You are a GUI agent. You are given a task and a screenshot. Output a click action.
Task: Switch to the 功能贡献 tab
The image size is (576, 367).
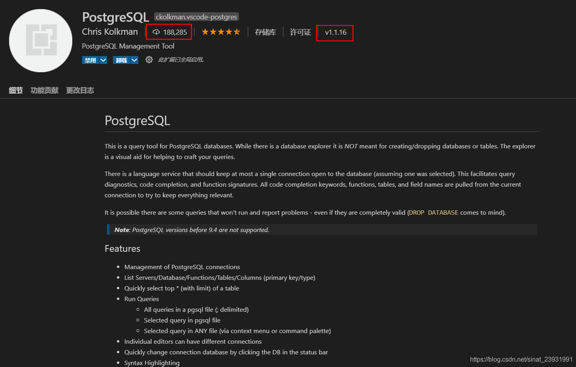pos(44,90)
